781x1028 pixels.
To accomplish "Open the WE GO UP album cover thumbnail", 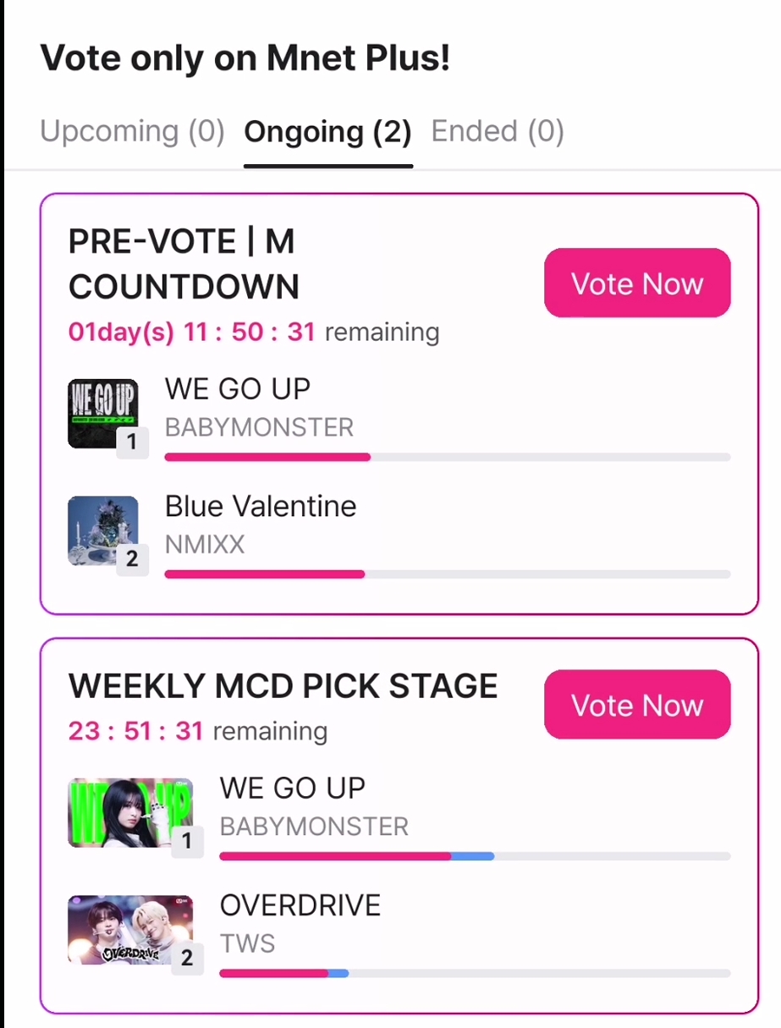I will pyautogui.click(x=101, y=411).
